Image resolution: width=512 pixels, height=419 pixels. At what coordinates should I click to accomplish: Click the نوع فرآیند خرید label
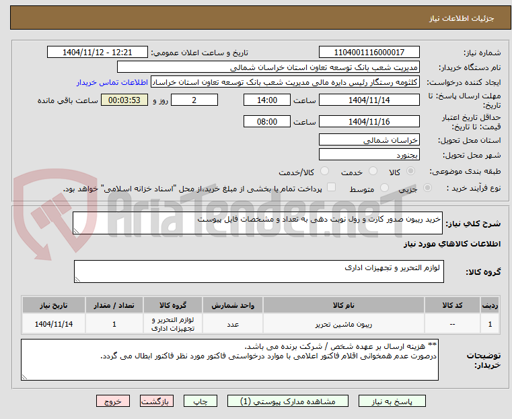click(x=473, y=188)
